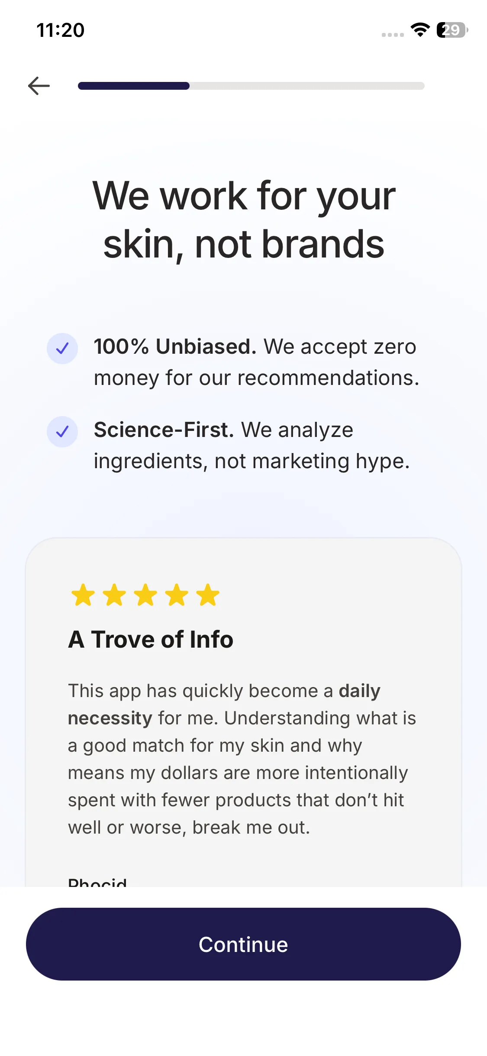Open the "A Trove of Info" review title
Screen dimensions: 487x1056
(x=151, y=639)
